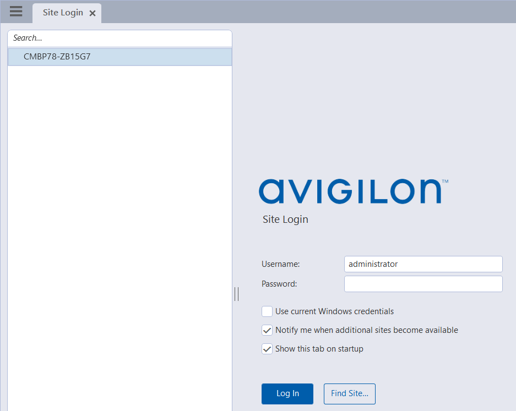Focus the Username input field
Viewport: 516px width, 411px height.
423,264
